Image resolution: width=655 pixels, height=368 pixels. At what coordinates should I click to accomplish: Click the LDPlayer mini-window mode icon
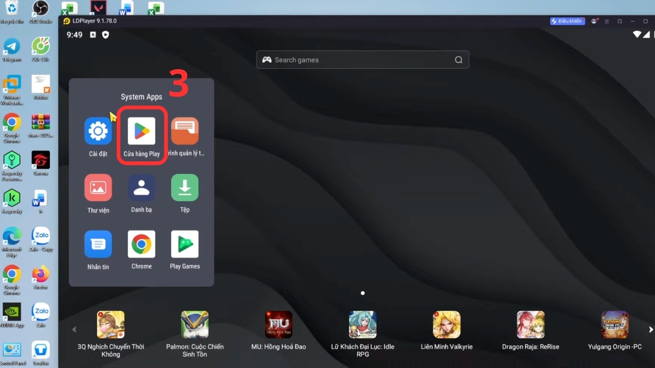click(x=620, y=21)
